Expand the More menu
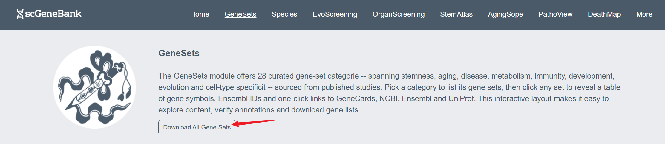Viewport: 665px width, 144px height. (644, 14)
